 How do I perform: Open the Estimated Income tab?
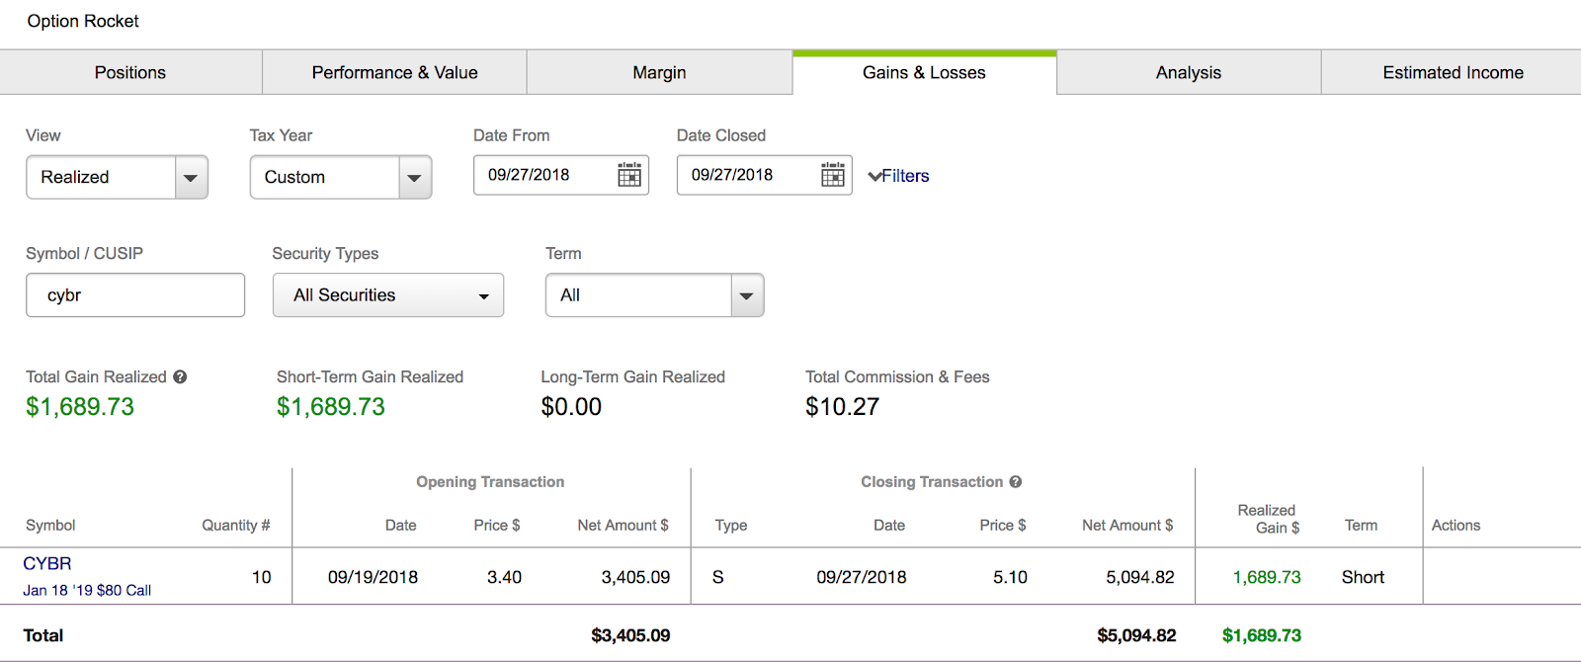(x=1453, y=73)
